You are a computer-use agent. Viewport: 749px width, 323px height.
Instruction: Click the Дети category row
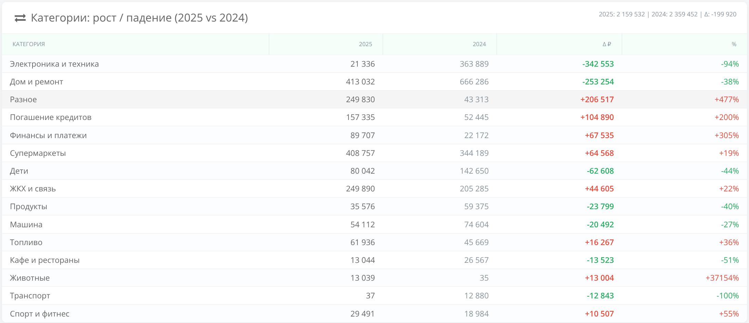coord(19,171)
